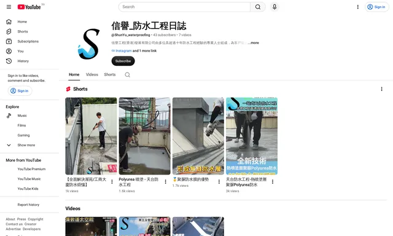Click the @ShunYu_waterproofing handle
This screenshot has height=236, width=393.
tap(131, 35)
